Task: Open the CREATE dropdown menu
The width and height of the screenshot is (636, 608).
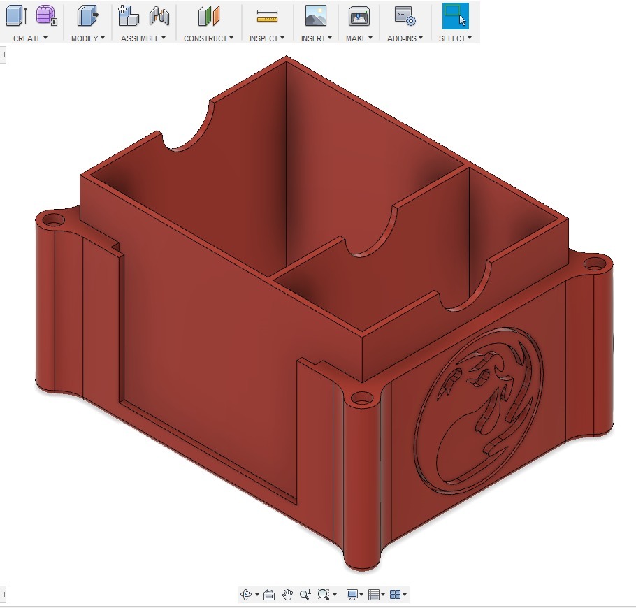Action: point(30,38)
